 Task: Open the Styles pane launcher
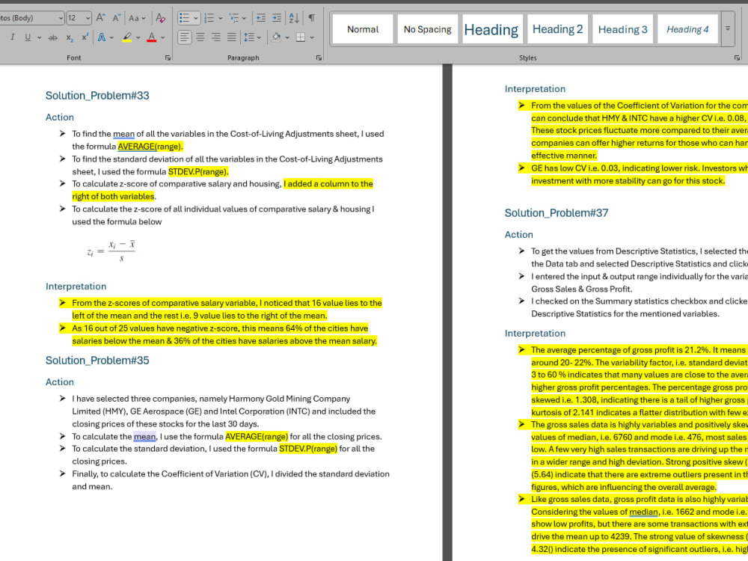pos(737,58)
